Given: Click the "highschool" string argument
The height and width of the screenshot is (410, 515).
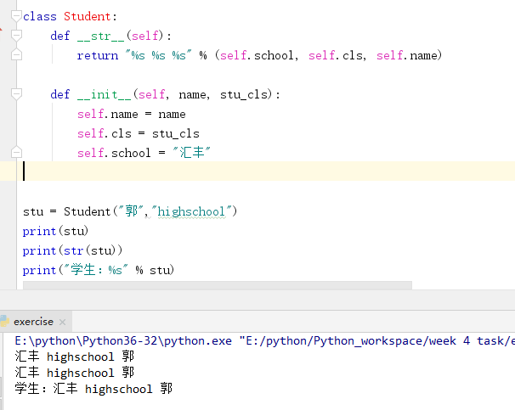Looking at the screenshot, I should coord(191,211).
